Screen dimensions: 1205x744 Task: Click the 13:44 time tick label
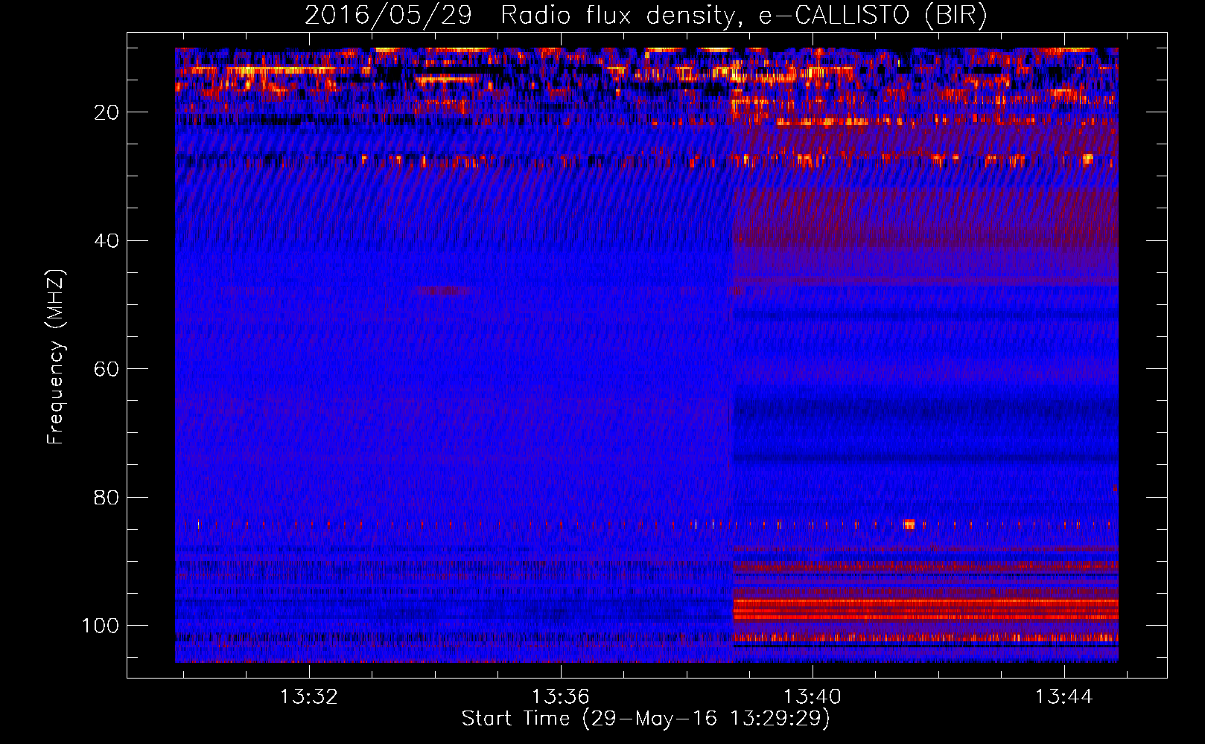pyautogui.click(x=1063, y=697)
